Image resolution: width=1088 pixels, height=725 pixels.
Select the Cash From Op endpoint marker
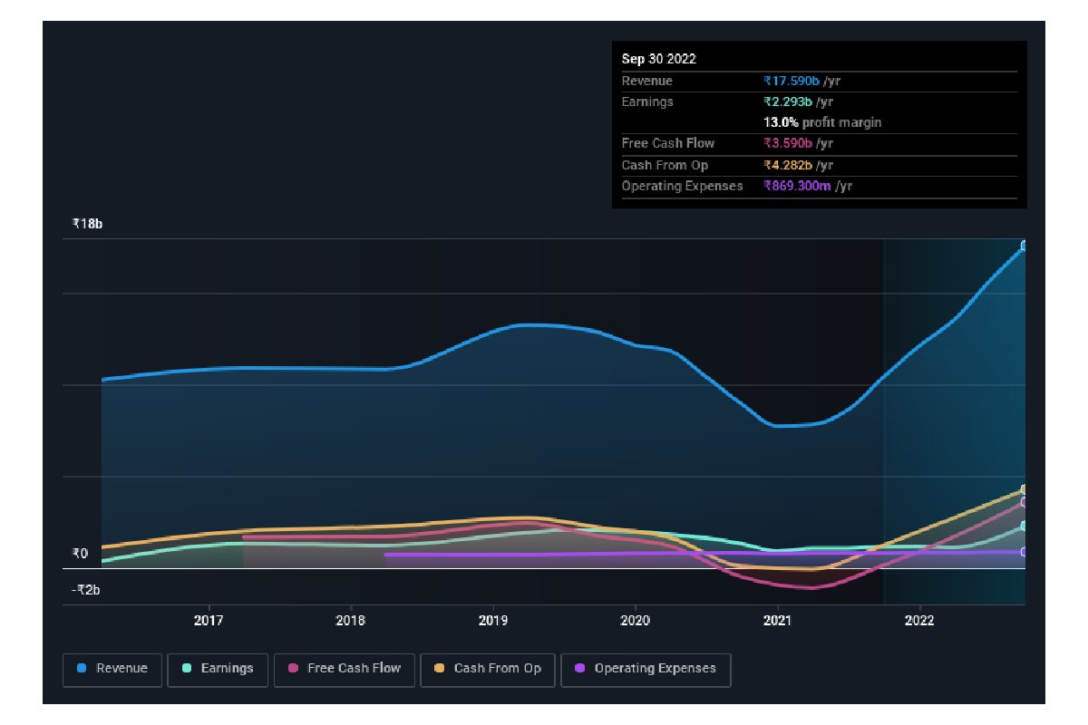tap(1025, 490)
